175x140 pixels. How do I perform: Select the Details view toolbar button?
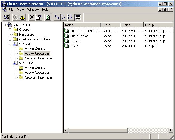click(x=78, y=17)
